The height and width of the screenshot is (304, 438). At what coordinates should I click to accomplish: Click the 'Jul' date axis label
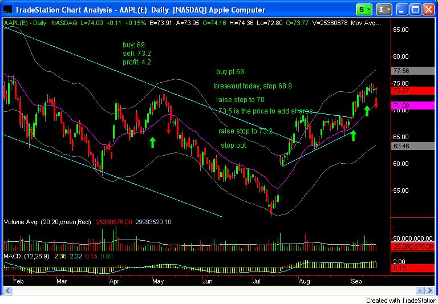256,281
